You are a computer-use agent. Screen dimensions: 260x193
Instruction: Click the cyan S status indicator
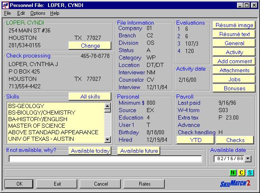point(250,173)
